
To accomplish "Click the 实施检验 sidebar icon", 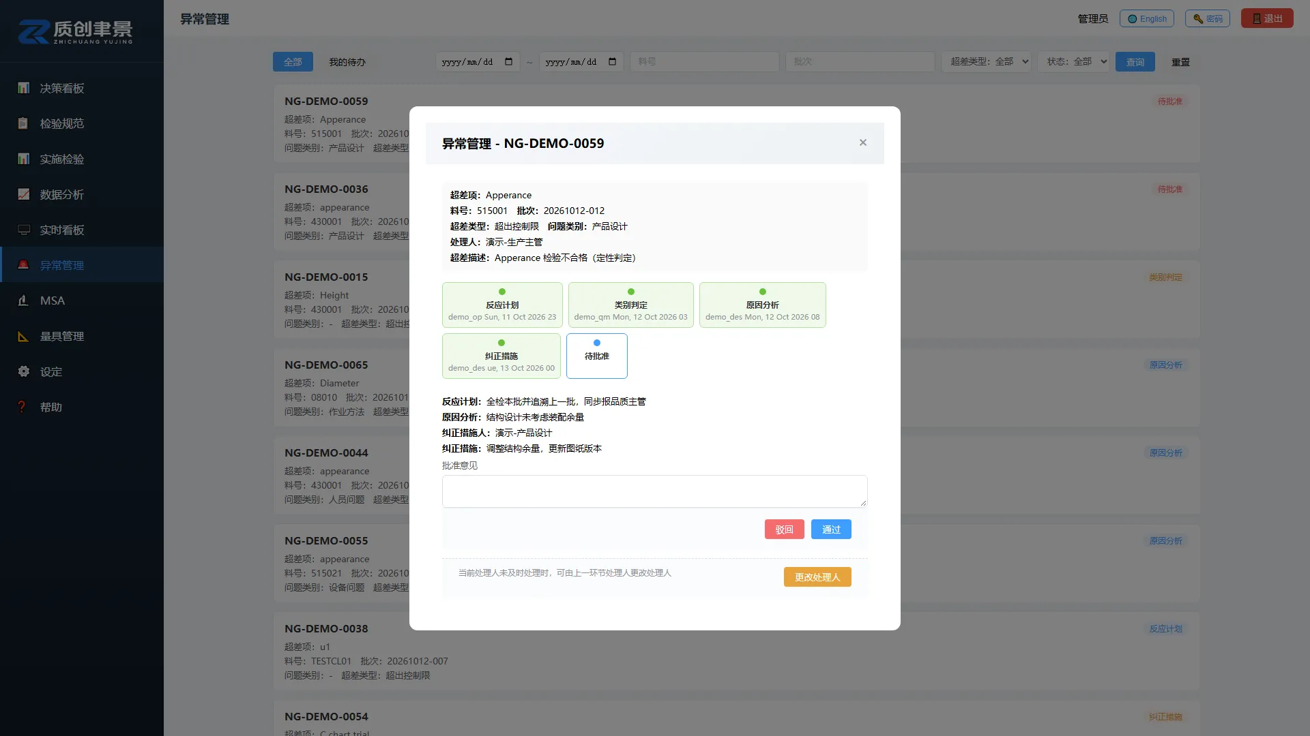I will coord(23,159).
